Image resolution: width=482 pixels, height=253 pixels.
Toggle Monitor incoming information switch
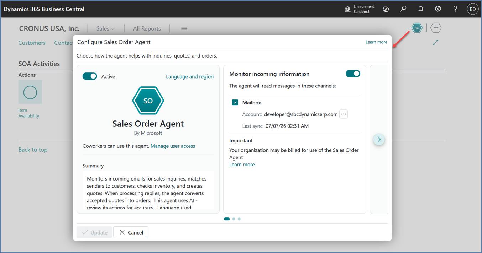pos(353,74)
